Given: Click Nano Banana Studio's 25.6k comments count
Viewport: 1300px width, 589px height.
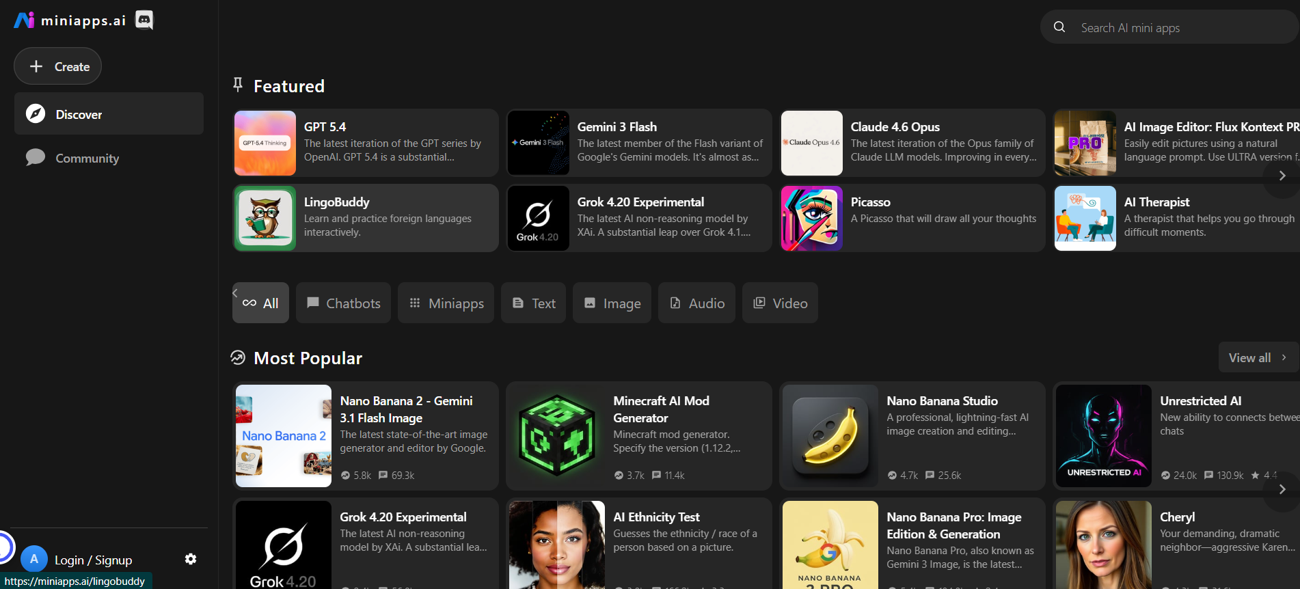Looking at the screenshot, I should (x=943, y=476).
